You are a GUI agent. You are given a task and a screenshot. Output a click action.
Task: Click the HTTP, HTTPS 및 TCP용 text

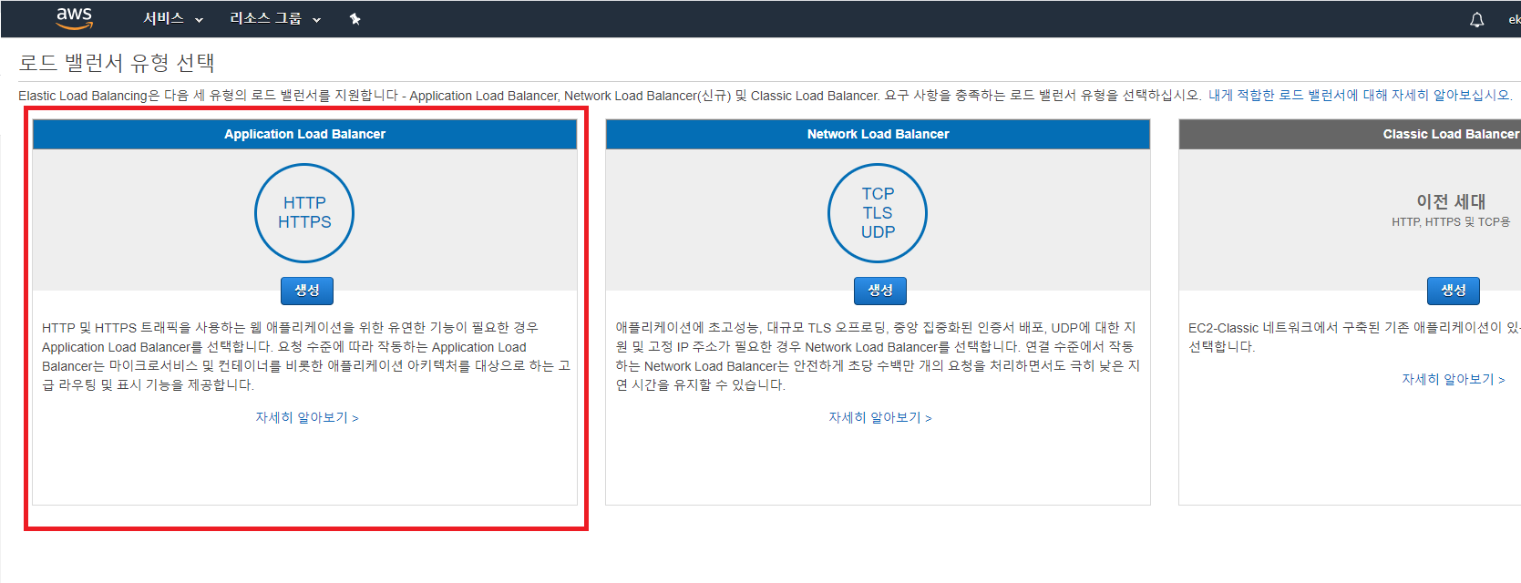click(1451, 222)
